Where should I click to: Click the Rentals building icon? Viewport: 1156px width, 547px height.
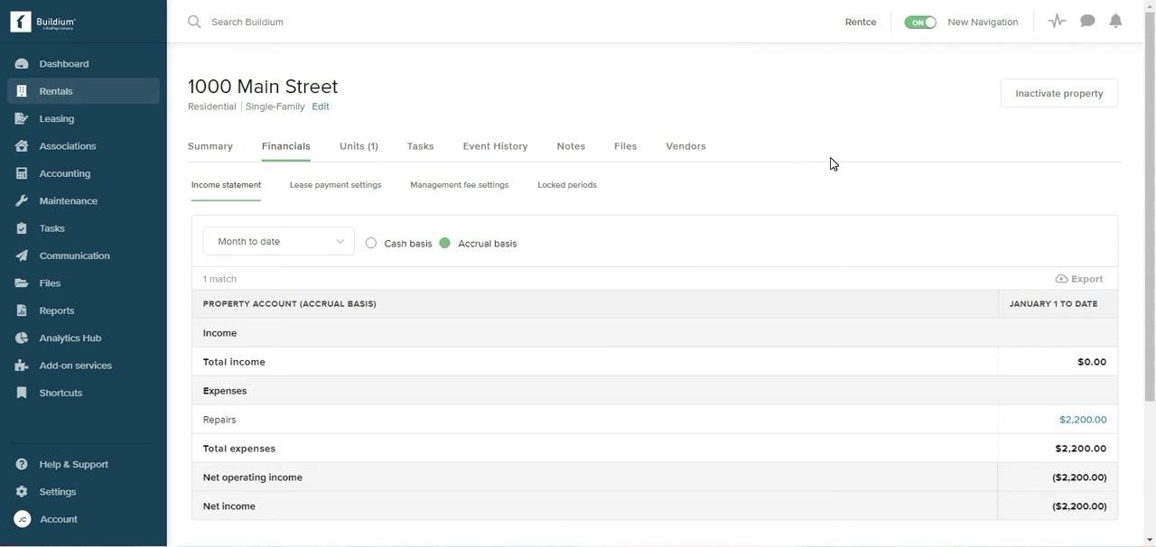pyautogui.click(x=22, y=91)
